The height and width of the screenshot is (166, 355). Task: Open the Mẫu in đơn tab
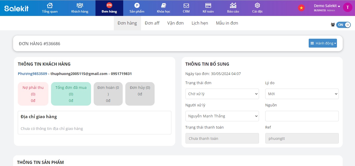point(227,23)
